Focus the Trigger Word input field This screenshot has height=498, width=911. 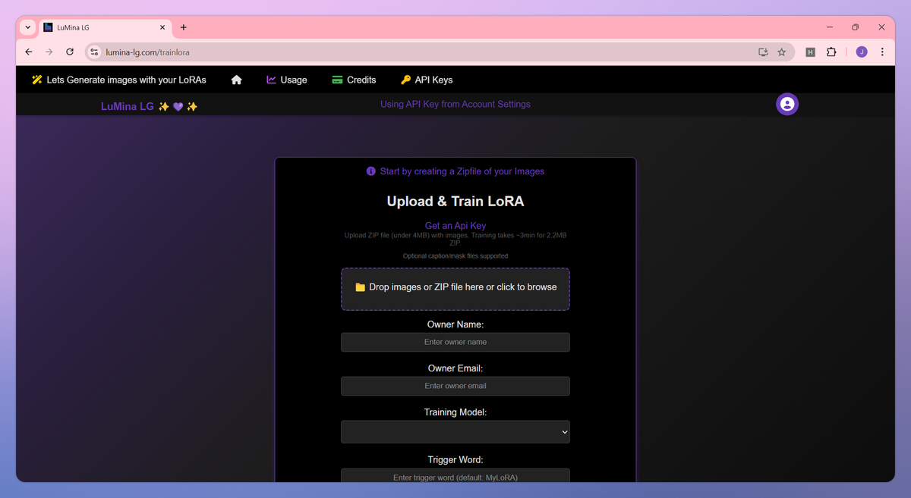[455, 476]
